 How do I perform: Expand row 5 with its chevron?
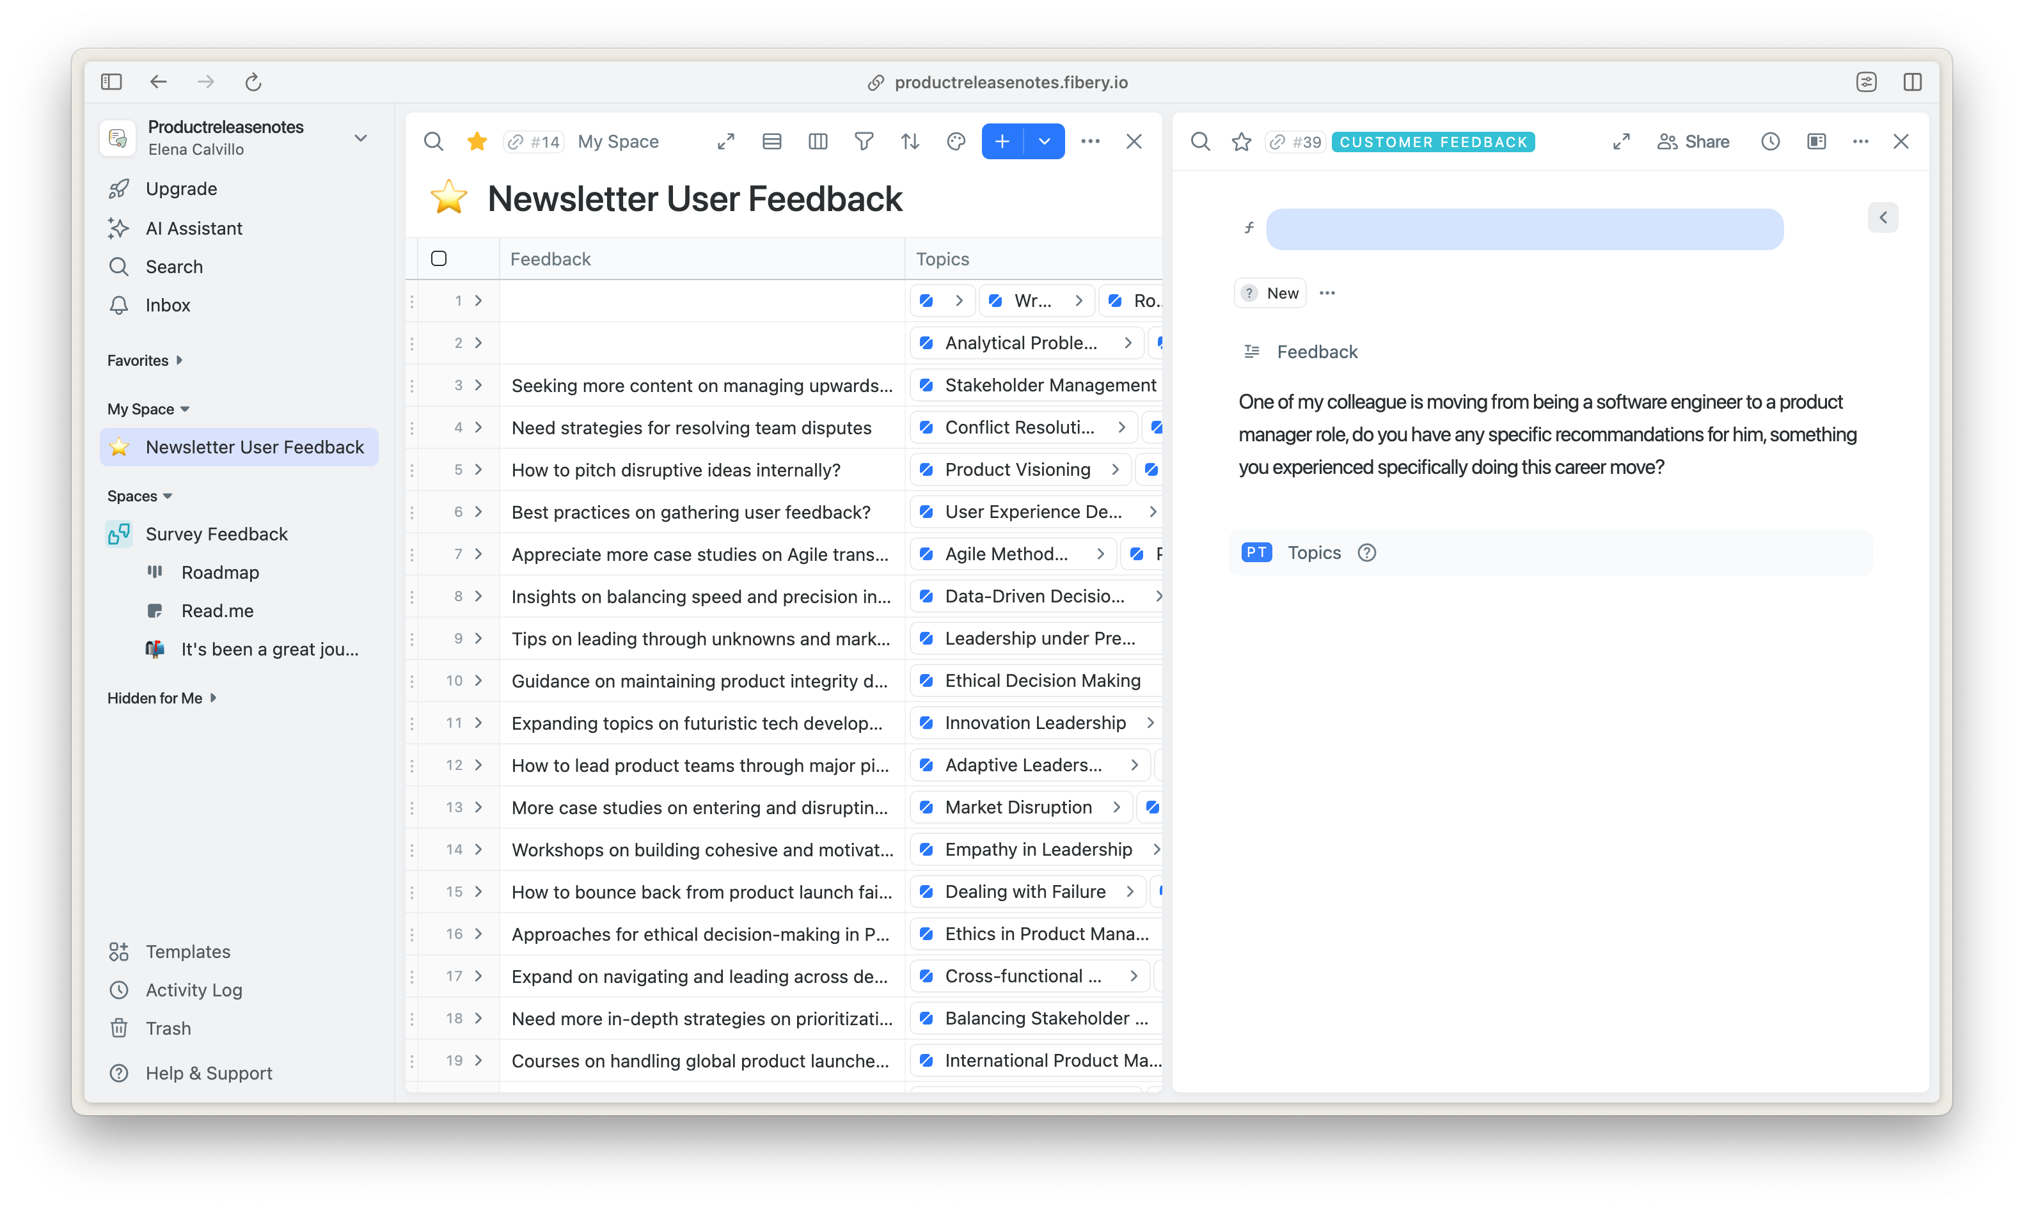(478, 469)
